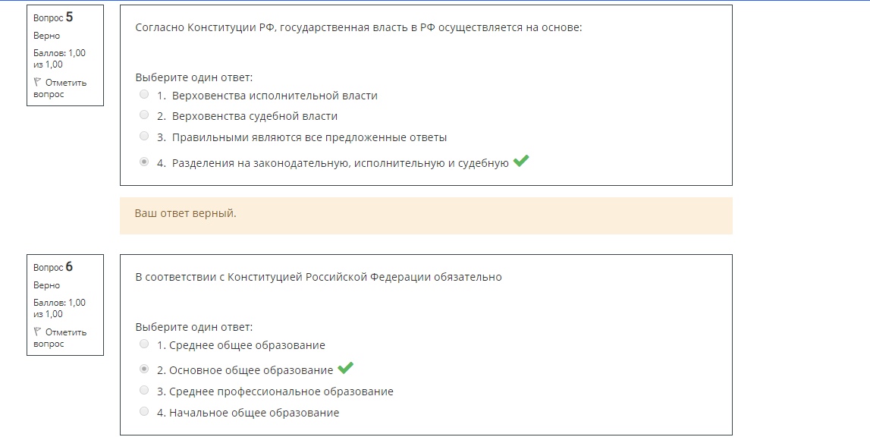Click question 6 text about Конституцией Российской Федерации
Viewport: 870px width, 437px height.
(319, 277)
